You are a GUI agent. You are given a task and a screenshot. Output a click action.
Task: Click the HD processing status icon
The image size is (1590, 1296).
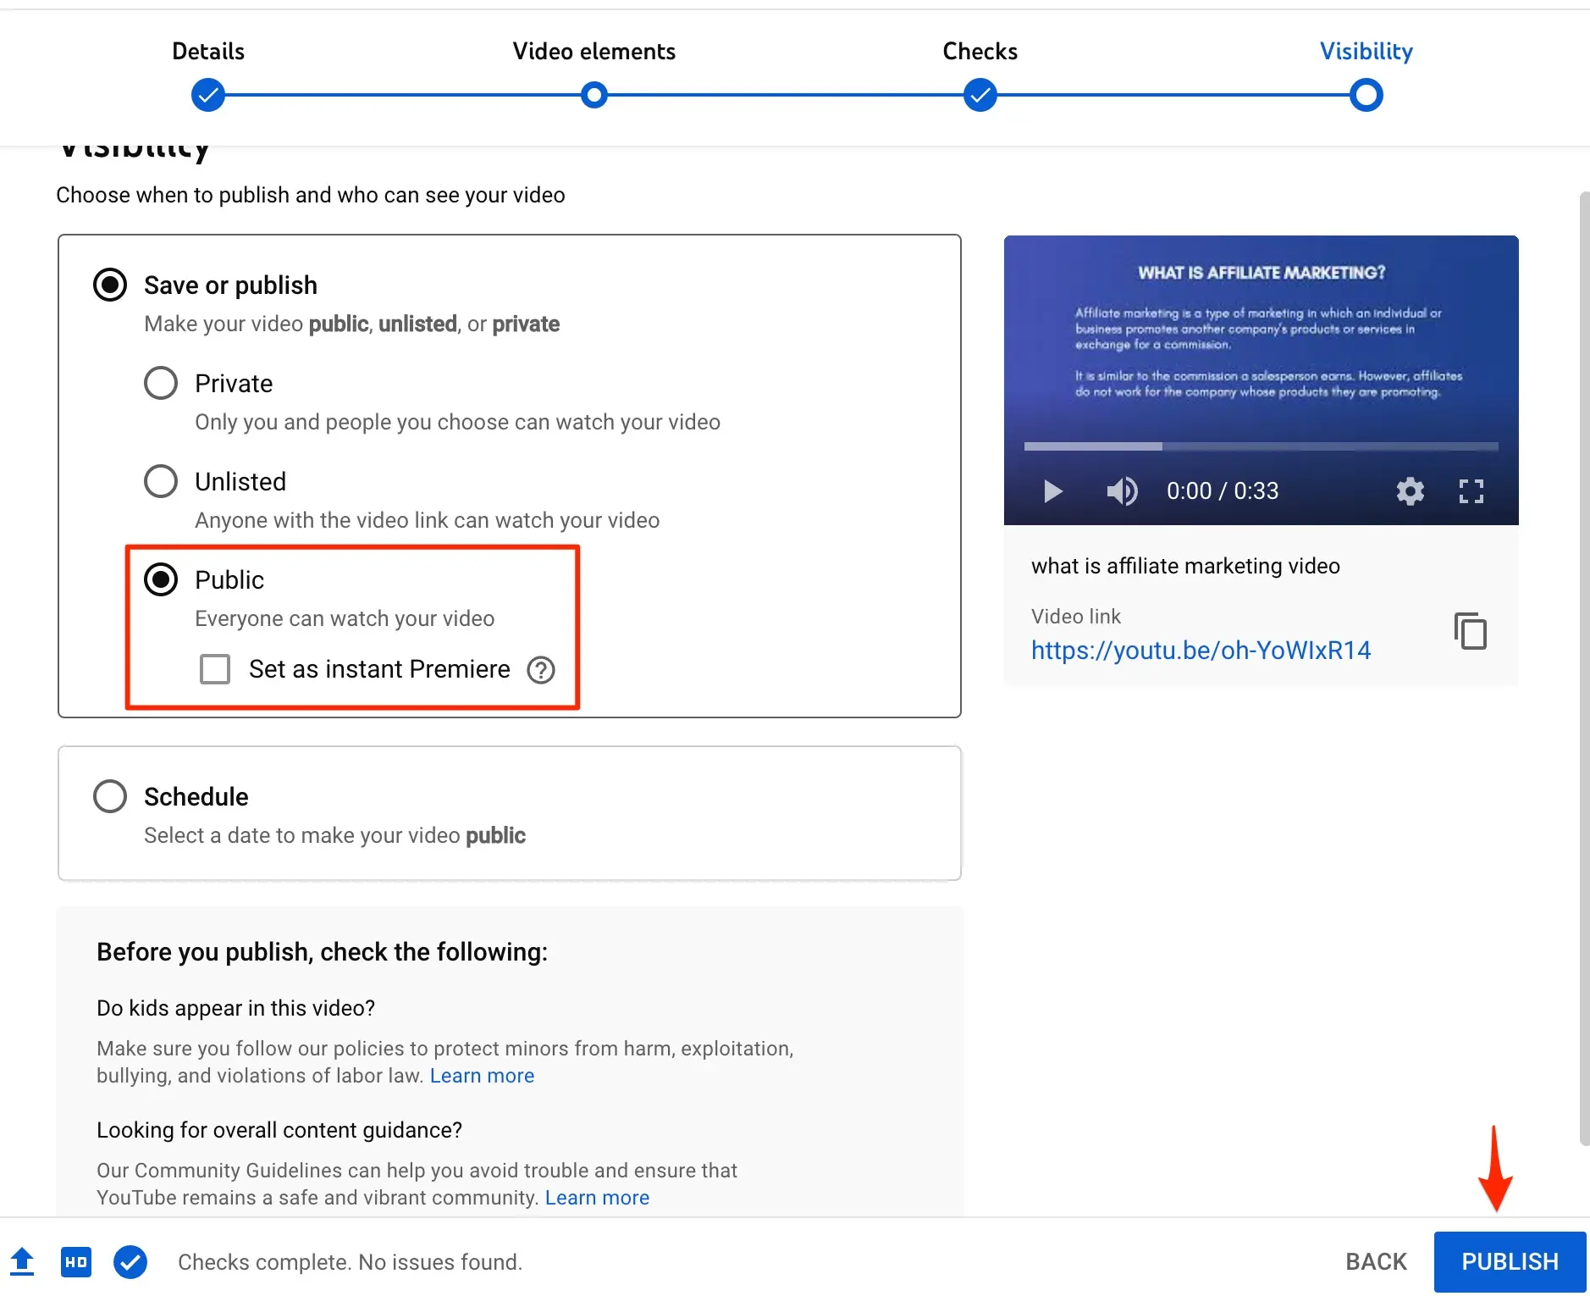tap(76, 1262)
